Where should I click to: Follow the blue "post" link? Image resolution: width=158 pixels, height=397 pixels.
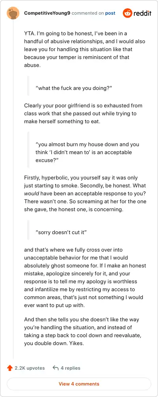point(110,13)
